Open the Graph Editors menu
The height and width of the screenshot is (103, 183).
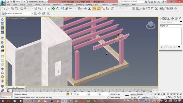click(x=68, y=5)
